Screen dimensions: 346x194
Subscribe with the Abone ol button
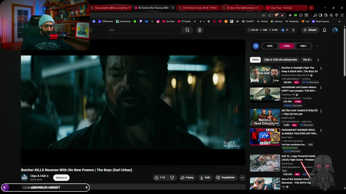[x=61, y=178]
